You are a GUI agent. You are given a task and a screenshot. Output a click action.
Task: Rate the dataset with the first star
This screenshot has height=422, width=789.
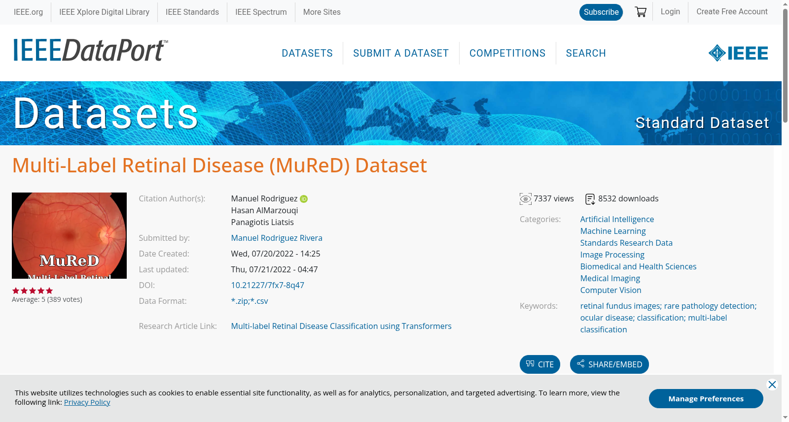coord(16,291)
